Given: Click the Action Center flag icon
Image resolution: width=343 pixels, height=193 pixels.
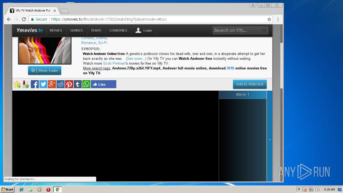Looking at the screenshot, I should point(305,190).
